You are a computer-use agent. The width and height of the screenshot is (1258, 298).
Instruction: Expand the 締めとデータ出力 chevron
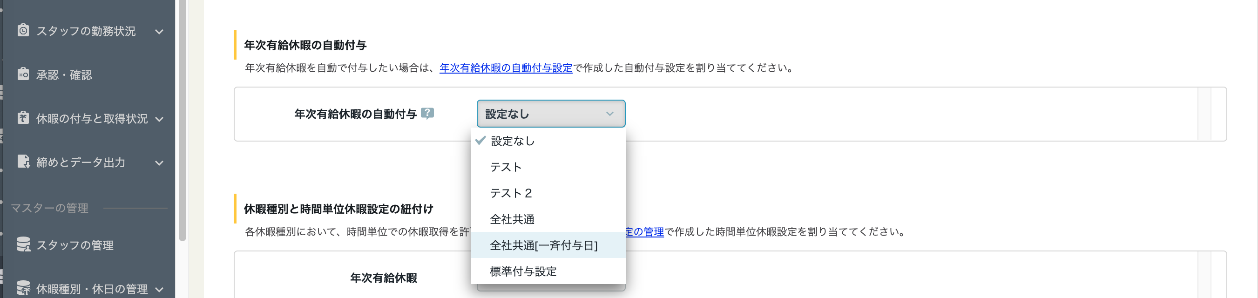(x=159, y=163)
